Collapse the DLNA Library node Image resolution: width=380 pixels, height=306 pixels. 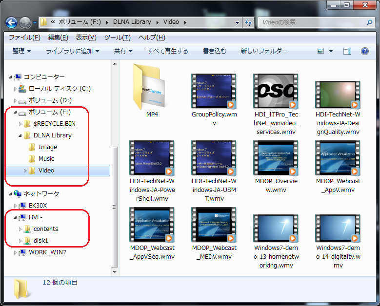click(x=20, y=135)
